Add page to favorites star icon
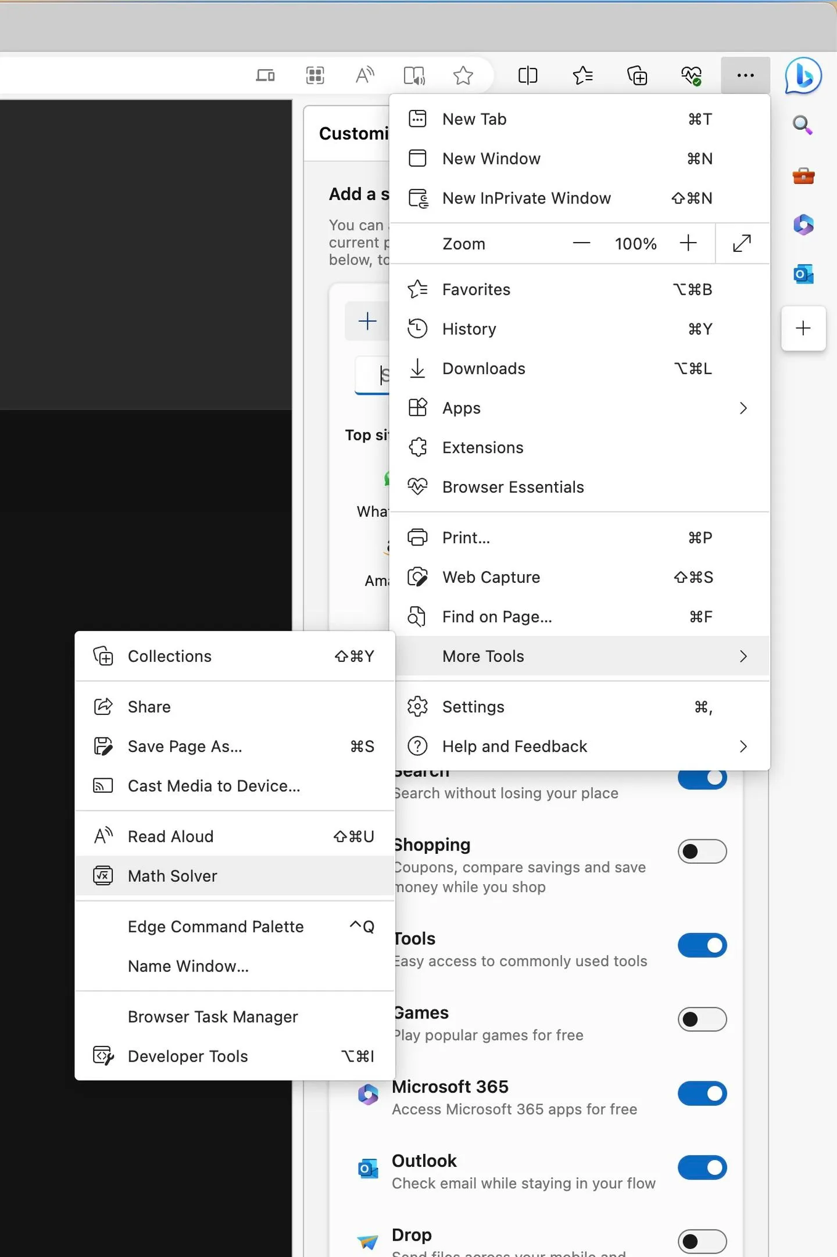 pos(463,76)
